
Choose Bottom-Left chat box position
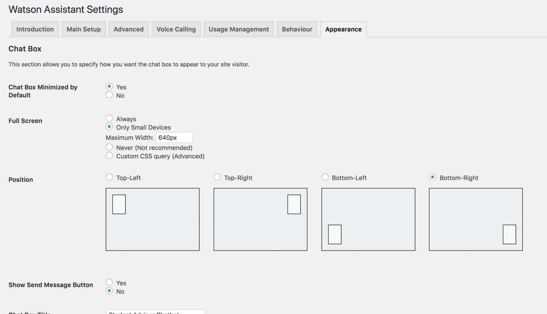pos(325,177)
